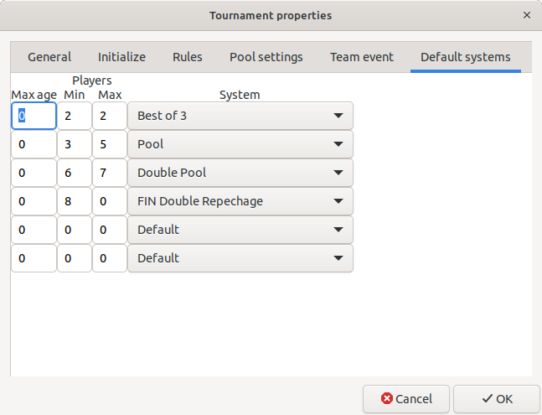Screen dimensions: 542x415
Task: Expand the fifth row Default dropdown
Action: click(x=240, y=230)
